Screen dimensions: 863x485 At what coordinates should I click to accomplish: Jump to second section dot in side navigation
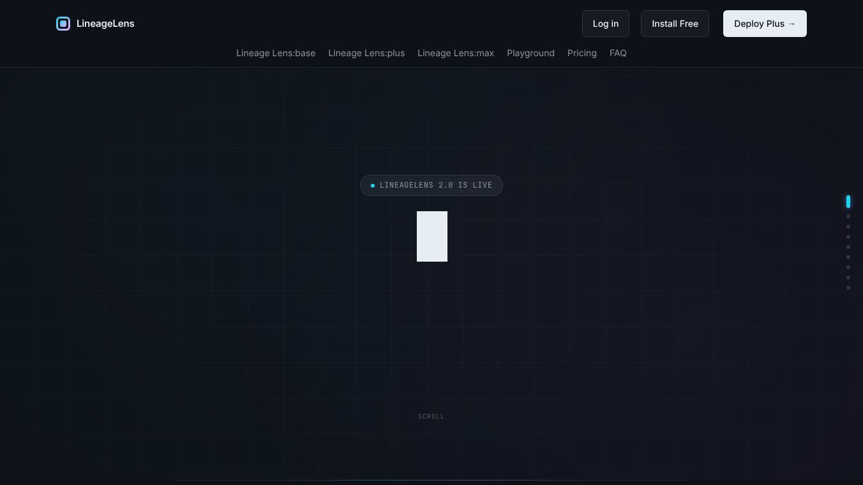[848, 216]
